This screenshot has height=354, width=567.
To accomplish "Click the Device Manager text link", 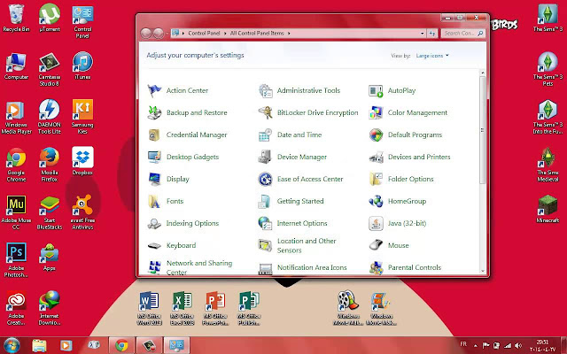I will tap(302, 157).
